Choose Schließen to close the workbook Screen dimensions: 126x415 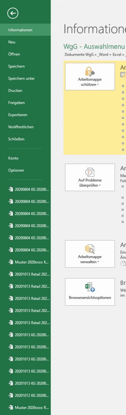point(25,139)
